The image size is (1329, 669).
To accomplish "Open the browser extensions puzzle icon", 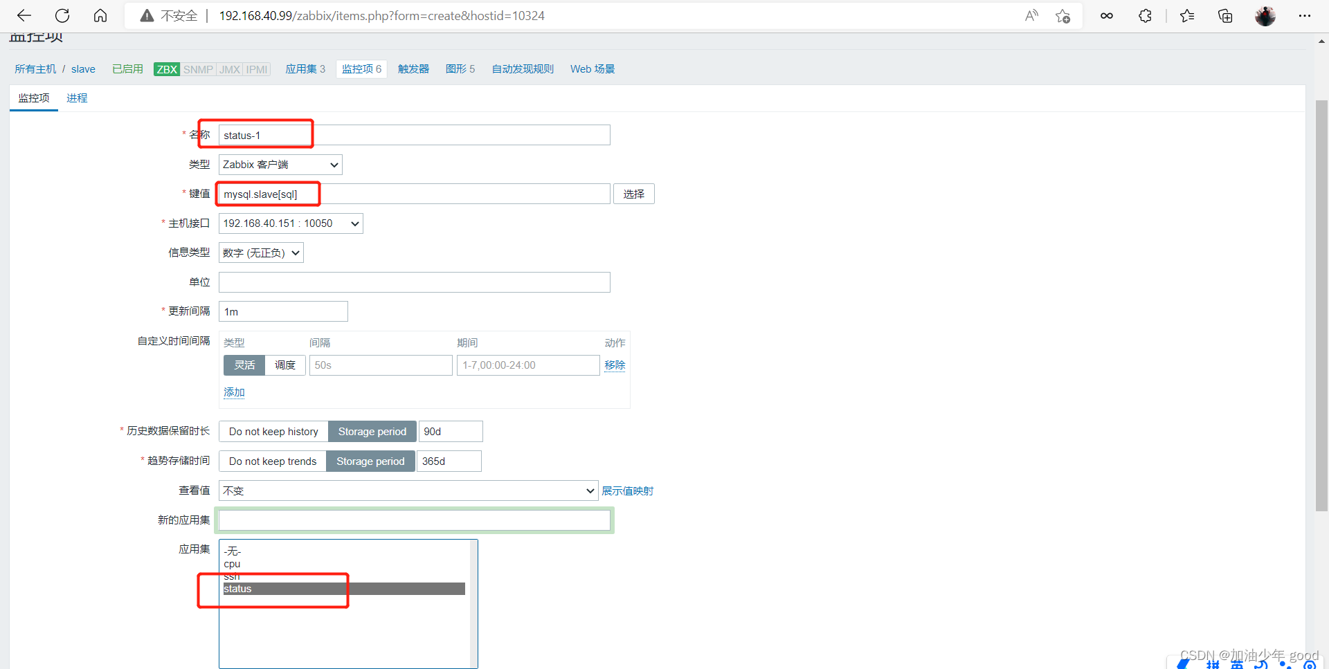I will pos(1145,15).
